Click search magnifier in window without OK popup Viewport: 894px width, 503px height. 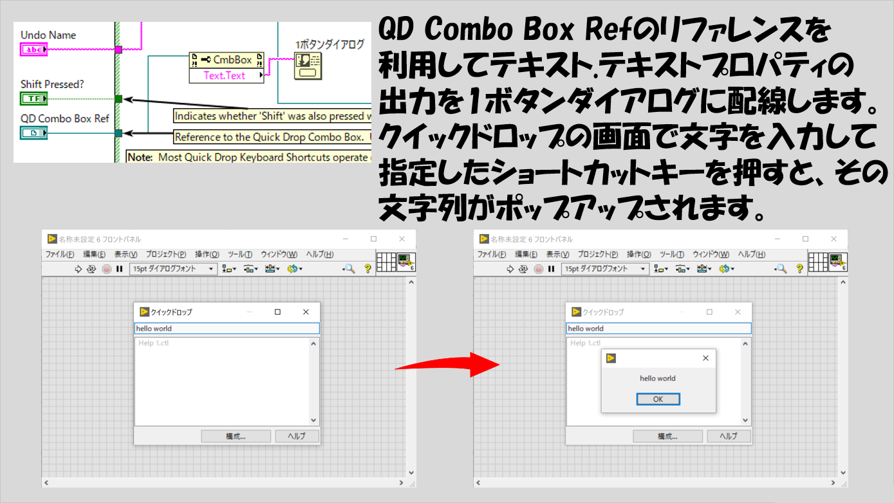coord(349,269)
